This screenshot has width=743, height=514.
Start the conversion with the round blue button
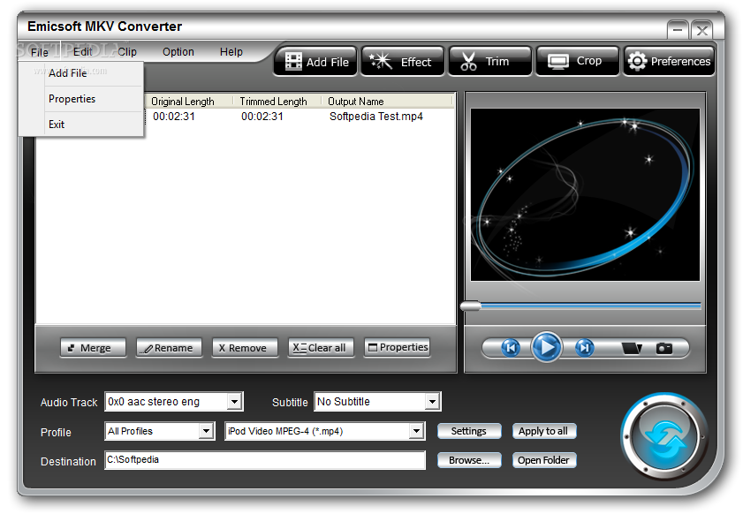click(x=664, y=437)
